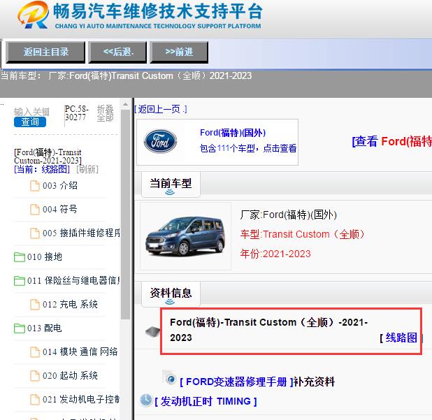432x420 pixels.
Task: Click the [当前：线路图] link
Action: click(x=42, y=169)
